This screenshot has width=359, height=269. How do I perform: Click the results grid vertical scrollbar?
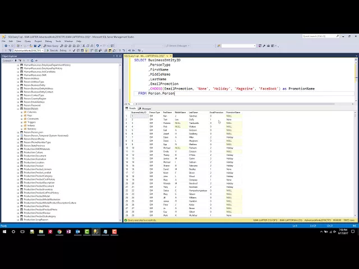coord(355,164)
